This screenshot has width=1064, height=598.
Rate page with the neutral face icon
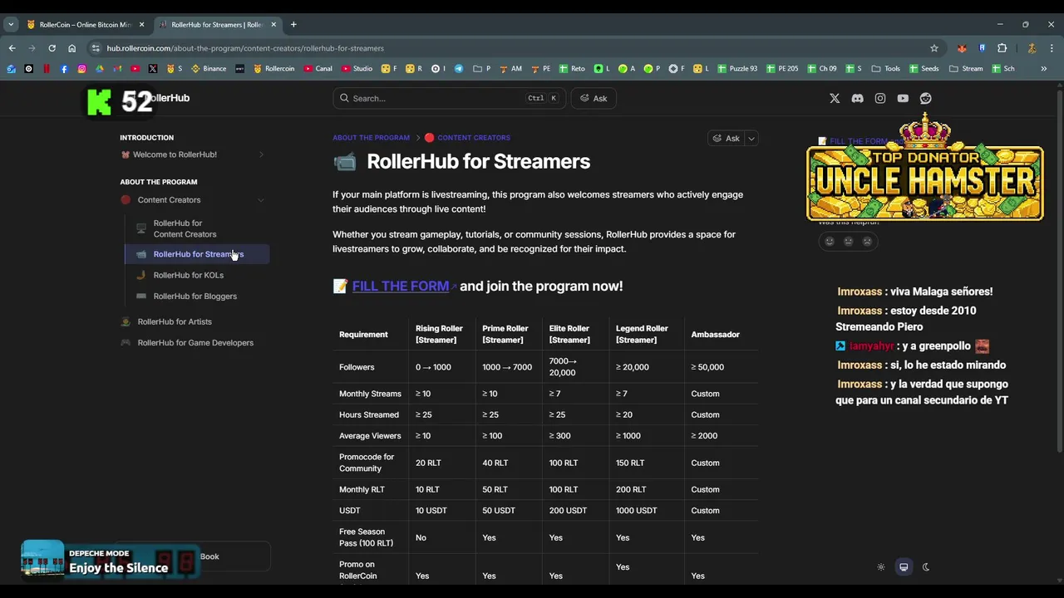(x=848, y=241)
